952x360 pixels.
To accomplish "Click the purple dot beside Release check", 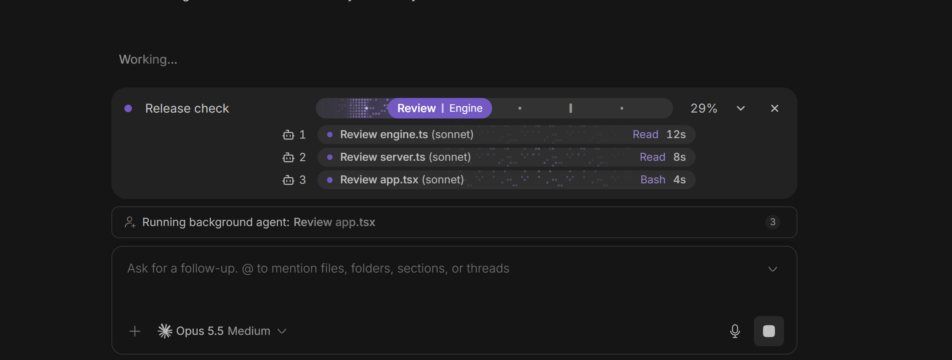I will click(x=128, y=108).
